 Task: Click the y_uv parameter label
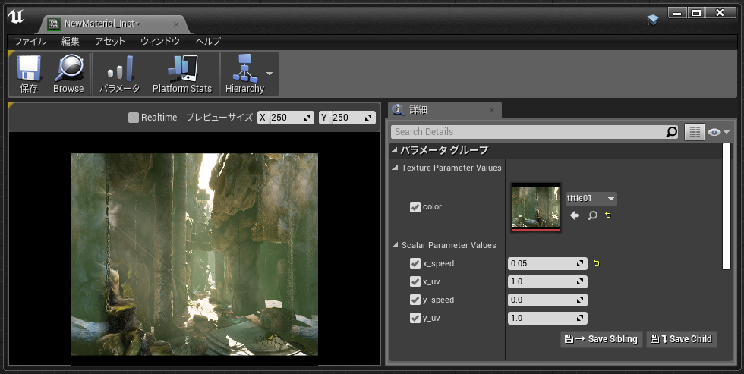click(x=431, y=318)
